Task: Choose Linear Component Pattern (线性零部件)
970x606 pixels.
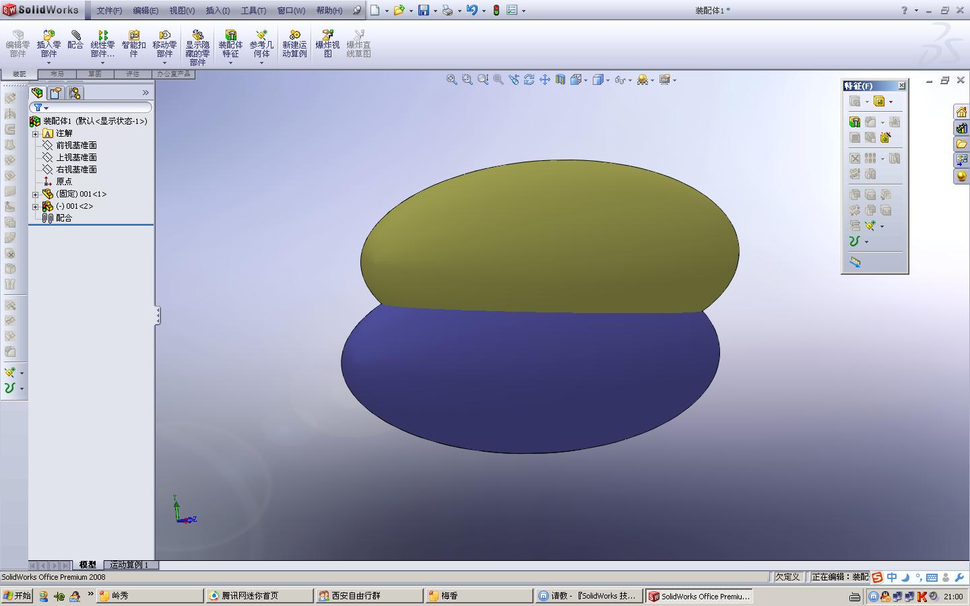Action: point(102,44)
